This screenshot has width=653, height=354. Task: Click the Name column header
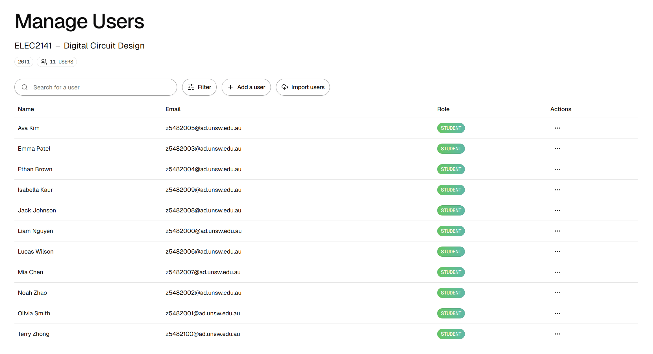(x=26, y=109)
